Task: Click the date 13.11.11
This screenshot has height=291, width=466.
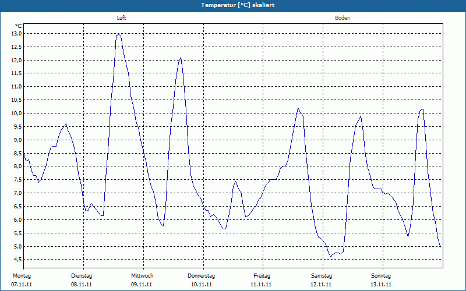Action: [381, 285]
